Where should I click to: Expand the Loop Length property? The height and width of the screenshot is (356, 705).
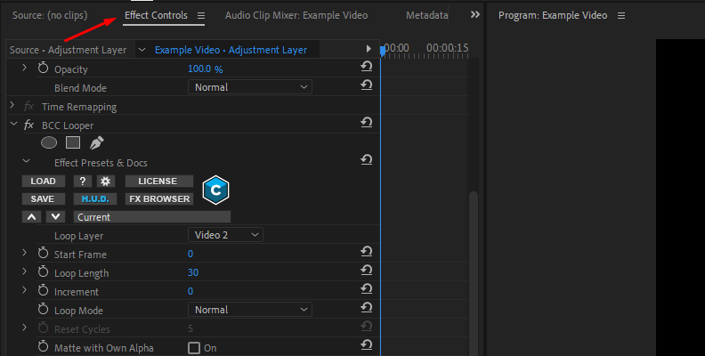[x=25, y=271]
